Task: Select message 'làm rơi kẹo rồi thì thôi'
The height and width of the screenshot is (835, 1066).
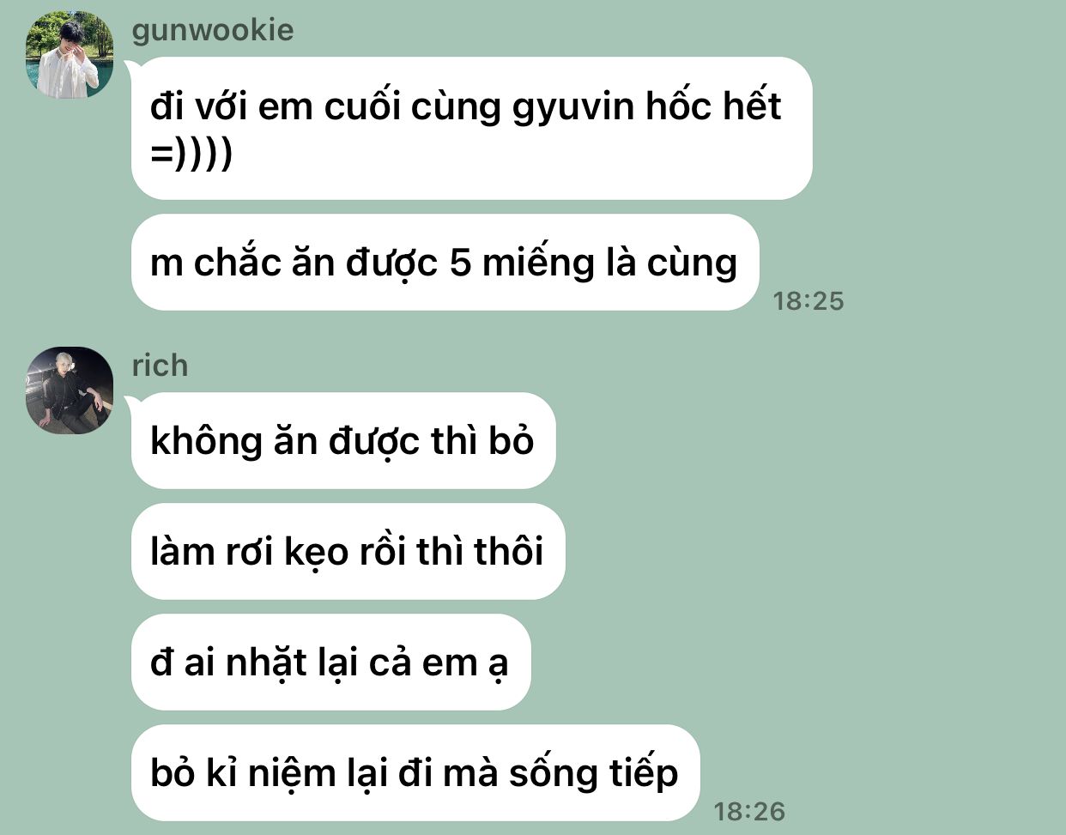Action: [x=348, y=552]
